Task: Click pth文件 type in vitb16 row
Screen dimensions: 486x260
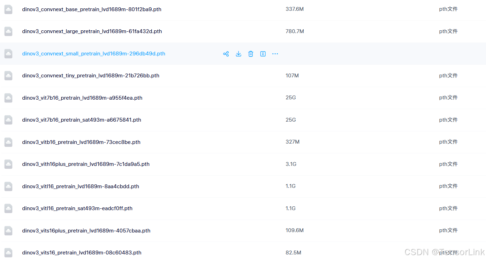Action: (448, 142)
